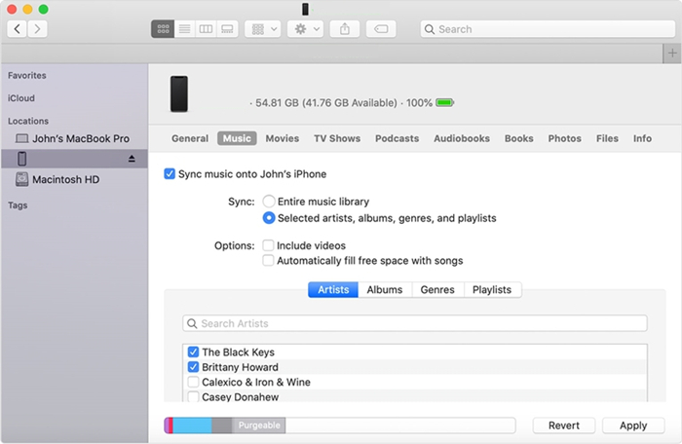Switch to Playlists segment
The height and width of the screenshot is (444, 682).
pos(492,289)
